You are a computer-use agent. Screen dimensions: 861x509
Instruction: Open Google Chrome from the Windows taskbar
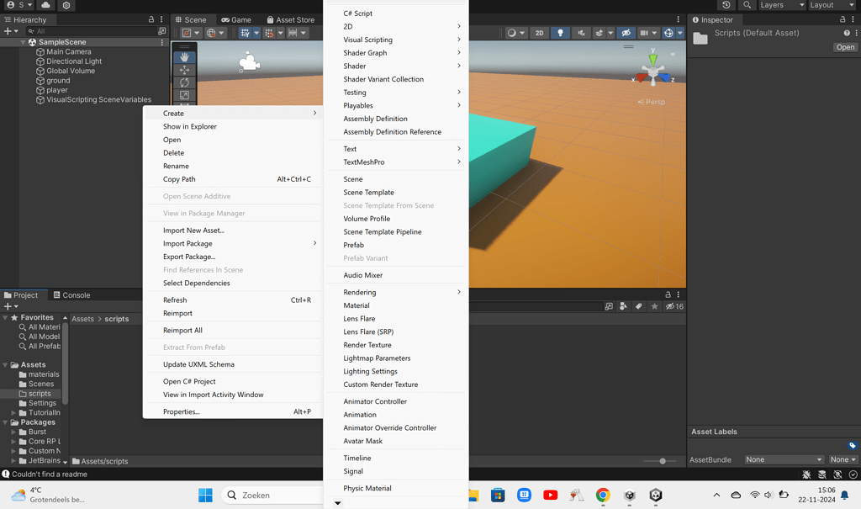coord(605,496)
